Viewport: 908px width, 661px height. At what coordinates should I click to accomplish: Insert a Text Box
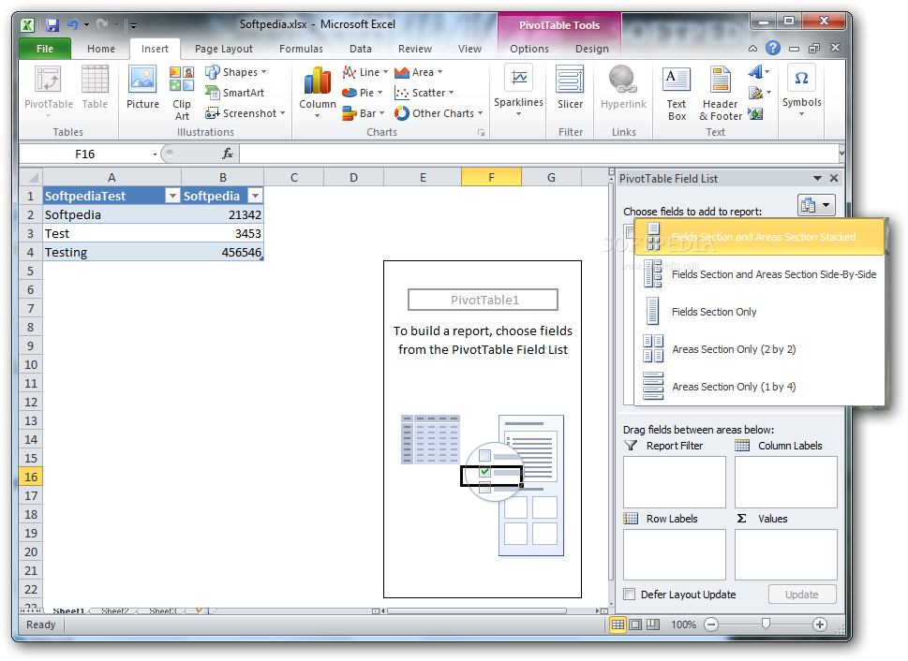677,93
